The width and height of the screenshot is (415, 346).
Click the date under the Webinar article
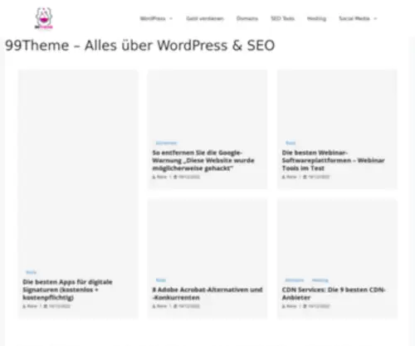pyautogui.click(x=319, y=177)
